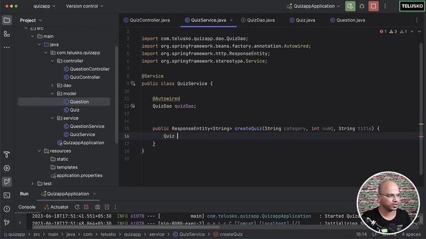Viewport: 426px width, 239px height.
Task: Click the 16:14 cursor position in status bar
Action: tap(361, 234)
